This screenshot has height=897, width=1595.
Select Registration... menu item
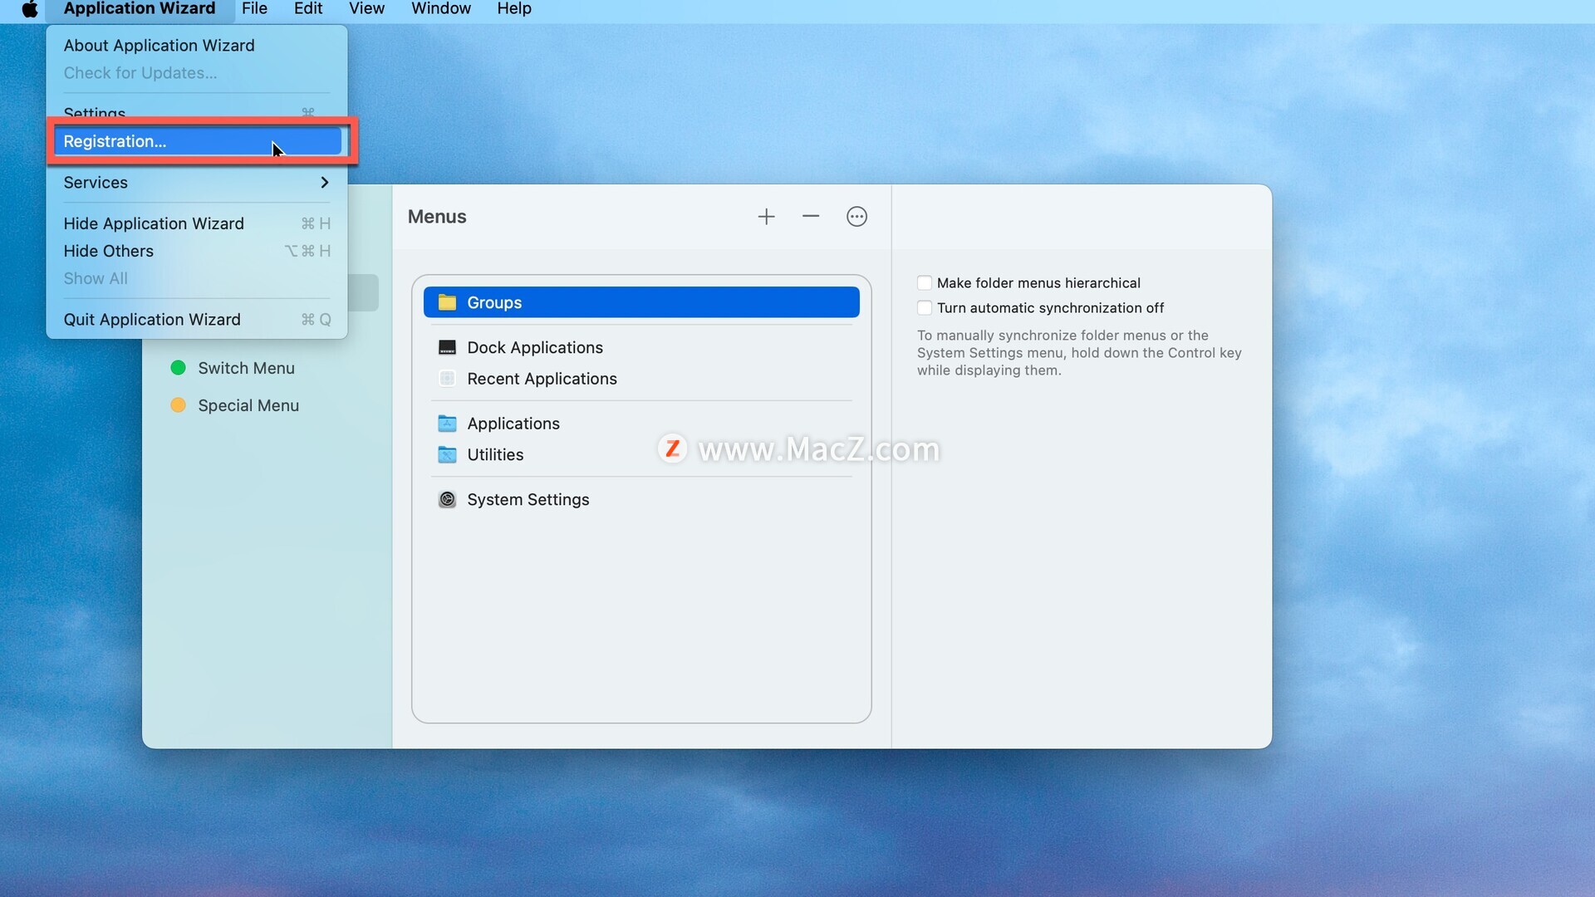115,141
